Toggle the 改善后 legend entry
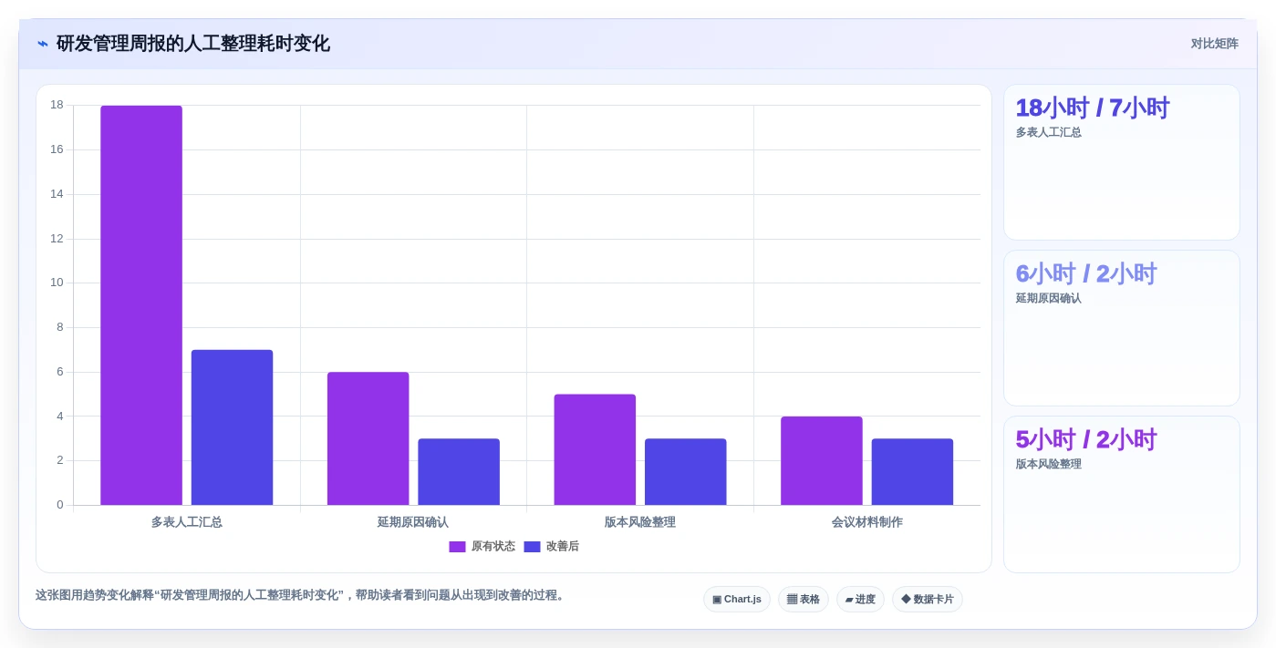The image size is (1276, 648). point(551,547)
